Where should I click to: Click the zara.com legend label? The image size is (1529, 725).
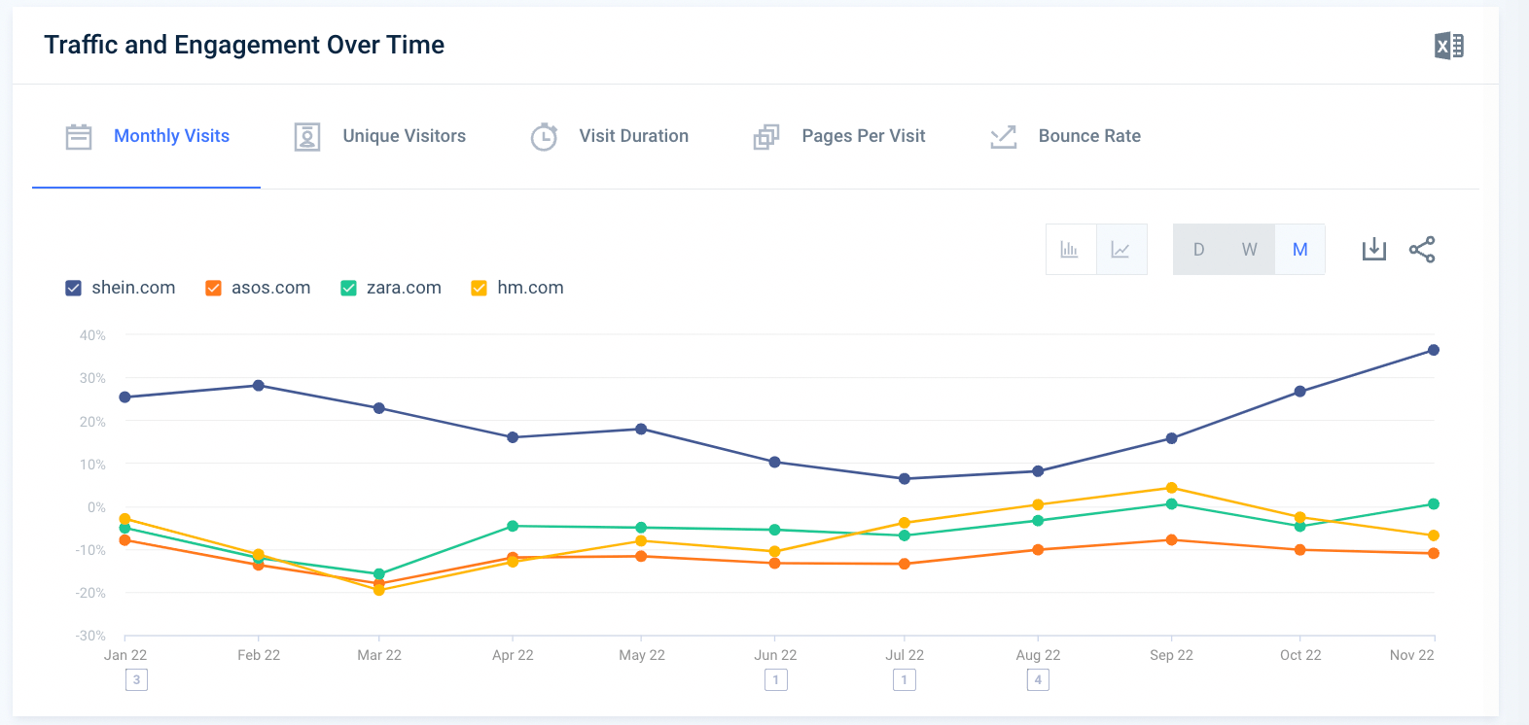click(x=404, y=288)
